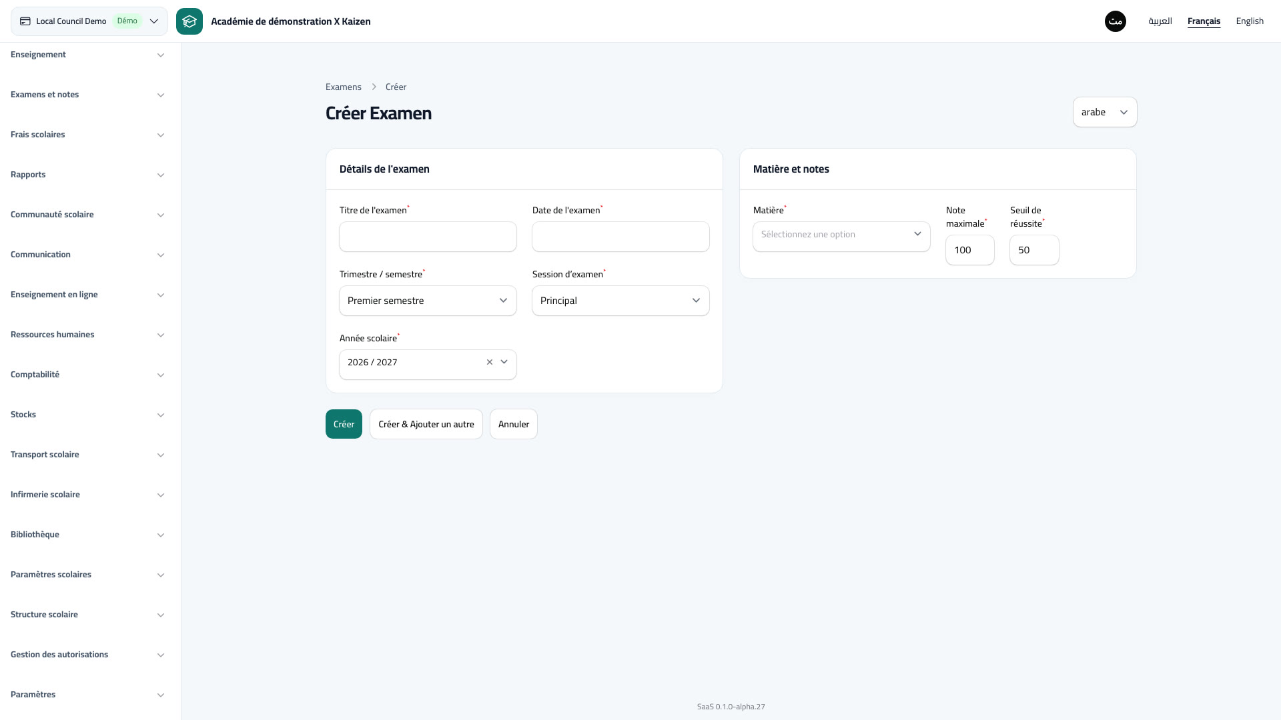Expand Ressources humaines section
The height and width of the screenshot is (720, 1281).
coord(87,335)
